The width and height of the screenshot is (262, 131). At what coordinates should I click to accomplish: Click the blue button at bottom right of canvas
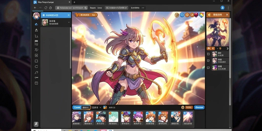pyautogui.click(x=199, y=107)
